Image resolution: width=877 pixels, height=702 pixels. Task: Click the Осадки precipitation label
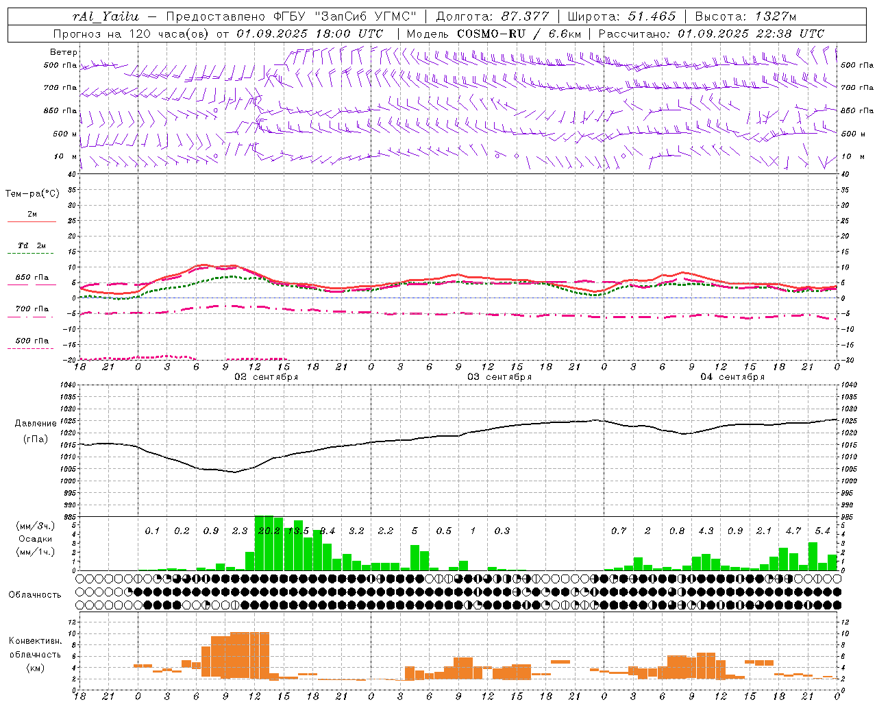tap(34, 540)
